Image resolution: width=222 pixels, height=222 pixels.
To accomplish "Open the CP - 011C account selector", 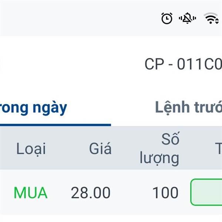I will 183,64.
